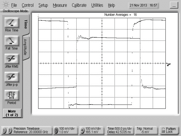Toggle channel 1 button

click(4, 130)
